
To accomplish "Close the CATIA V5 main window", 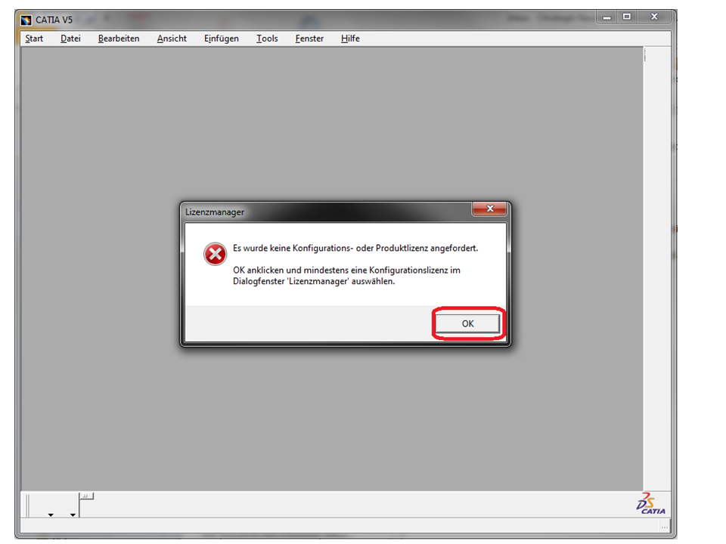I will pos(654,17).
